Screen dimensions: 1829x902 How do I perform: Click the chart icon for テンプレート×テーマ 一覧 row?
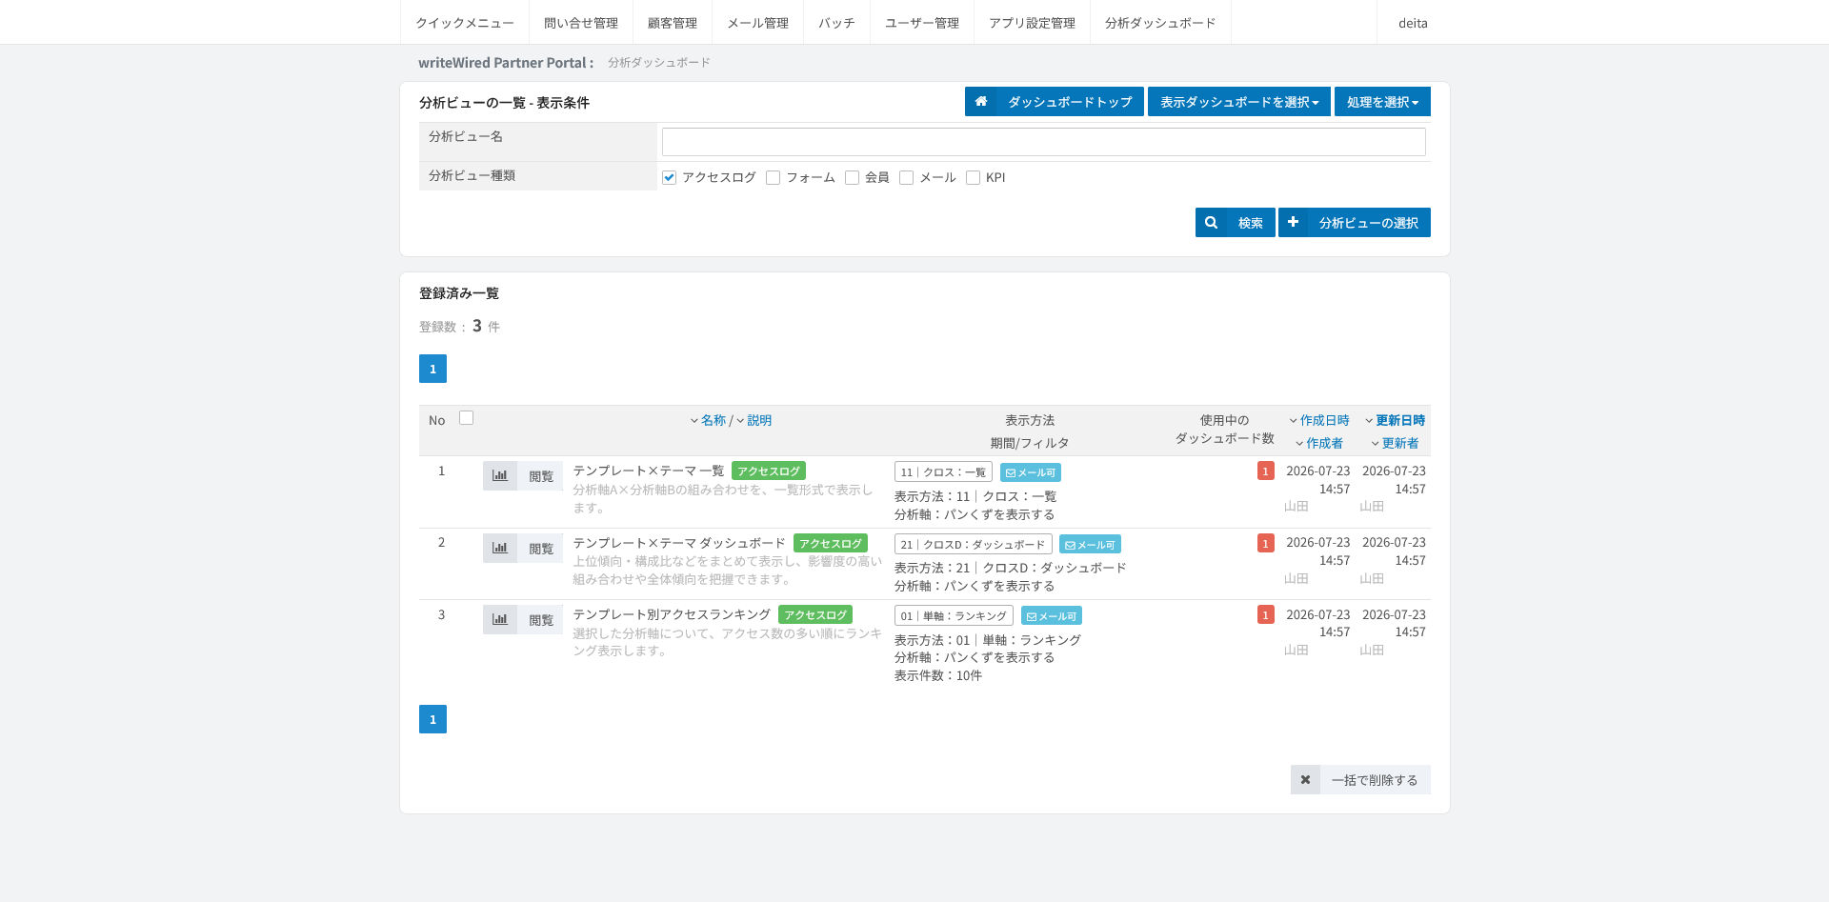pyautogui.click(x=500, y=476)
